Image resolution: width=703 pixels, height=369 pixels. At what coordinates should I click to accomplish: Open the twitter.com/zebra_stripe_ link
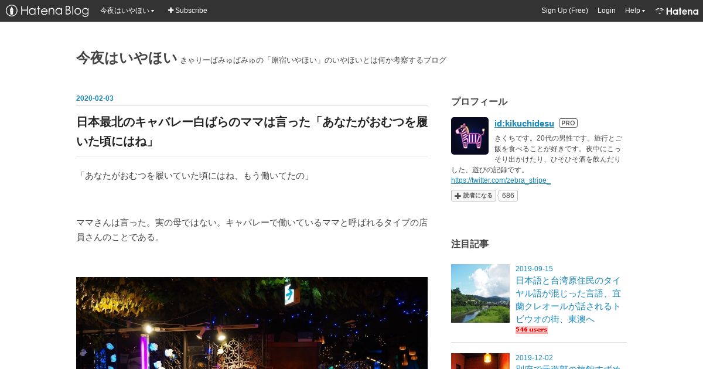point(501,180)
